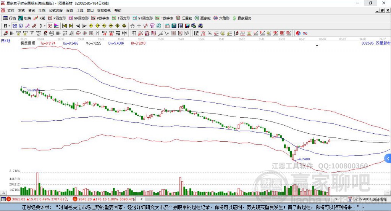Click the red-blue yin-yang ball icon
The height and width of the screenshot is (211, 391).
coord(298,34)
